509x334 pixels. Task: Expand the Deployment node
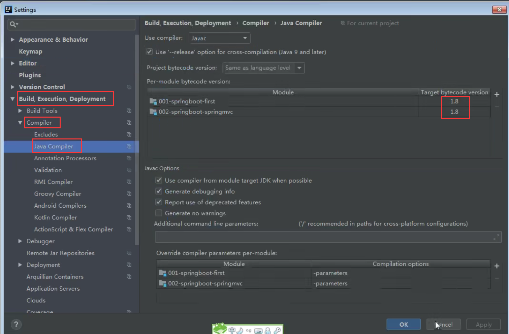20,265
